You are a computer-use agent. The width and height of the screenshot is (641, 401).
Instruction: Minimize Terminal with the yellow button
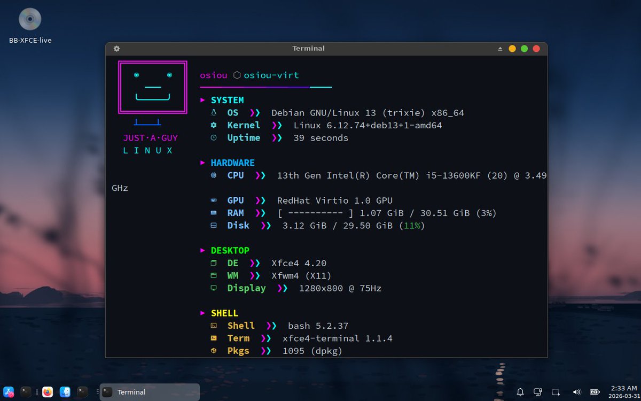[x=512, y=49]
